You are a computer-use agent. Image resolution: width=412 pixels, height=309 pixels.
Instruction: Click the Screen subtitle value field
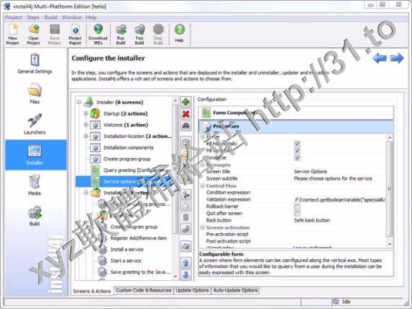pyautogui.click(x=333, y=178)
